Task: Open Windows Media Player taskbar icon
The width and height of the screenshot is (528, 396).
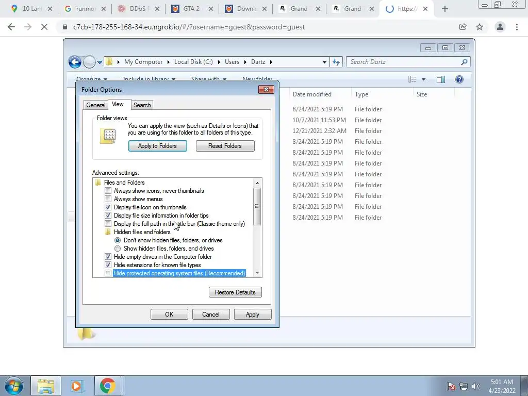Action: point(76,386)
